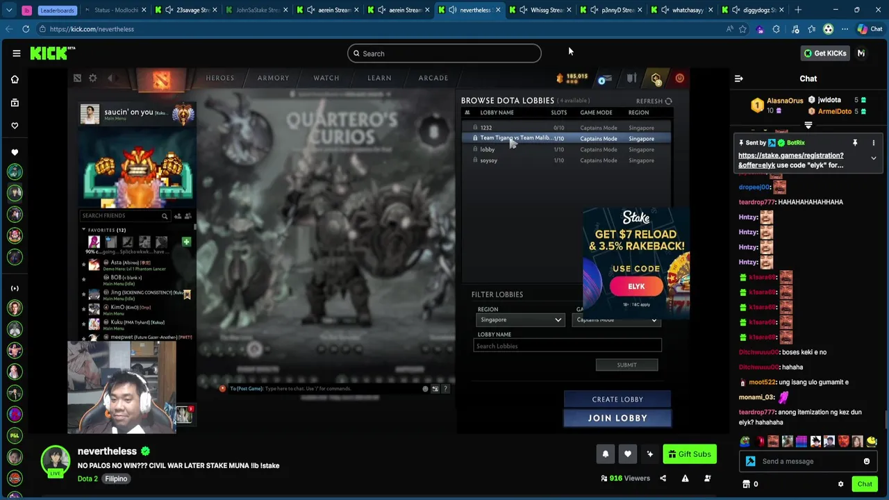Click the red Dota power icon
This screenshot has width=889, height=500.
[x=679, y=78]
